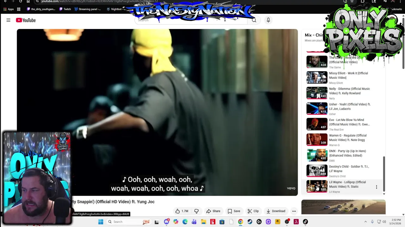405x227 pixels.
Task: Open the red A app on the taskbar
Action: tap(296, 222)
